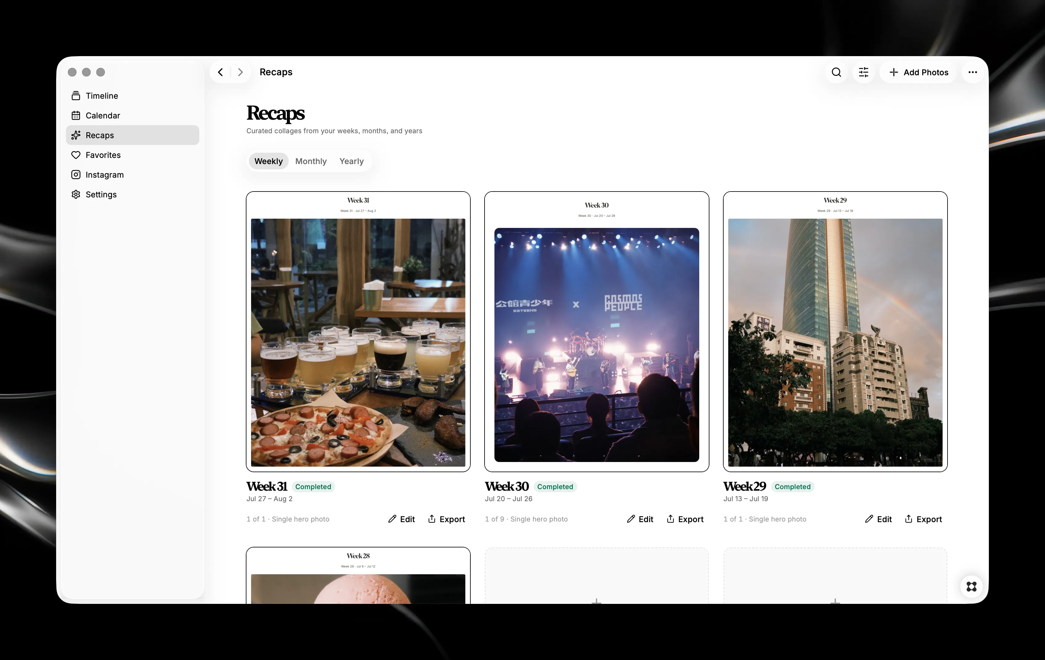The image size is (1045, 660).
Task: Open Settings gear in sidebar
Action: (x=132, y=194)
